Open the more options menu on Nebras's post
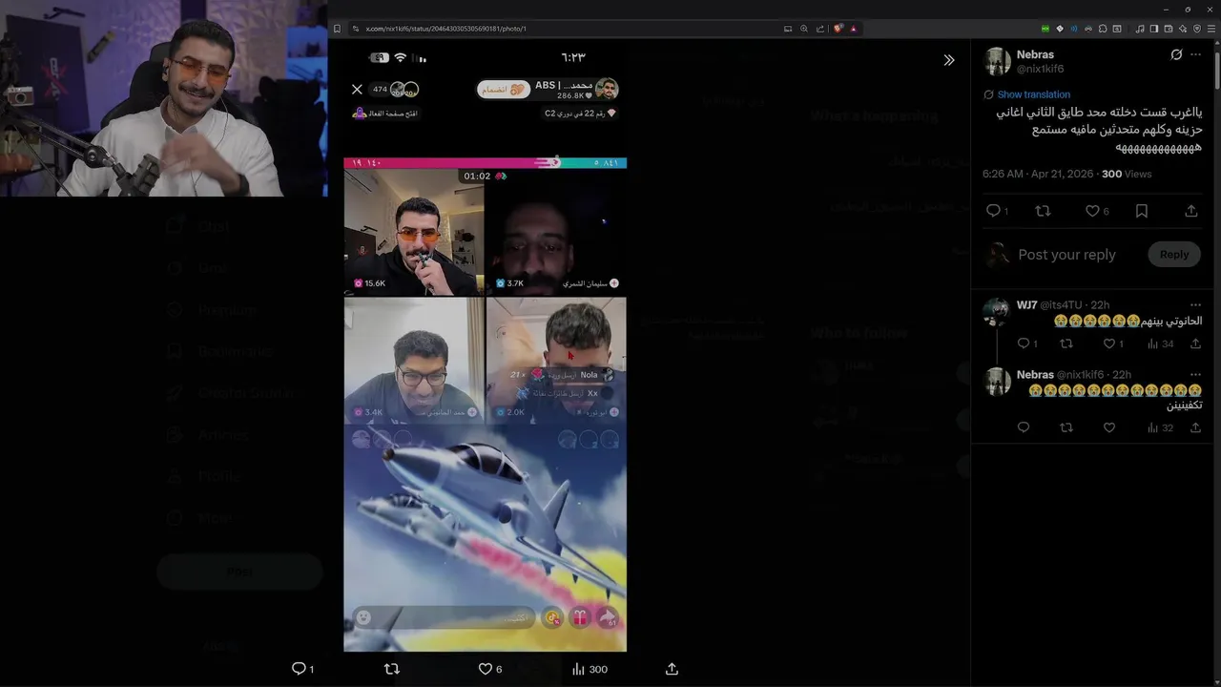Image resolution: width=1221 pixels, height=687 pixels. click(1198, 54)
